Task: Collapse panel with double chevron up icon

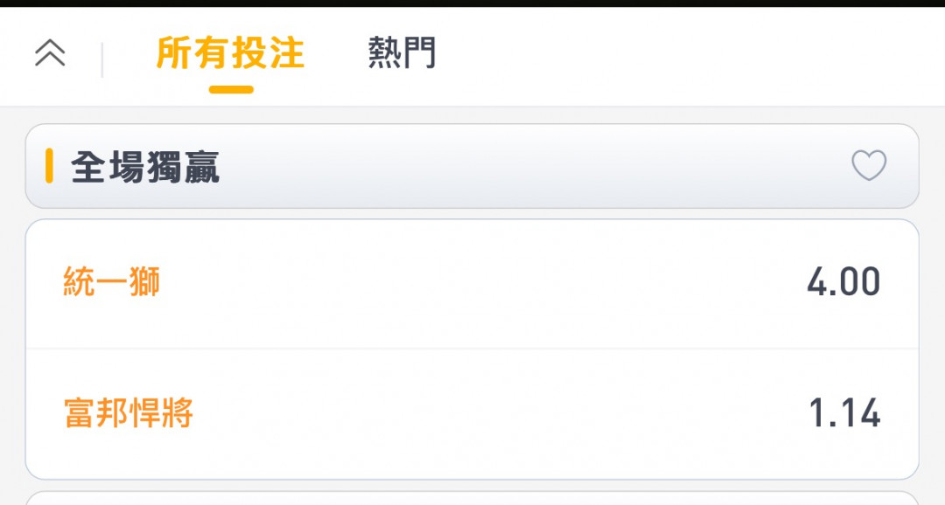Action: pos(50,53)
